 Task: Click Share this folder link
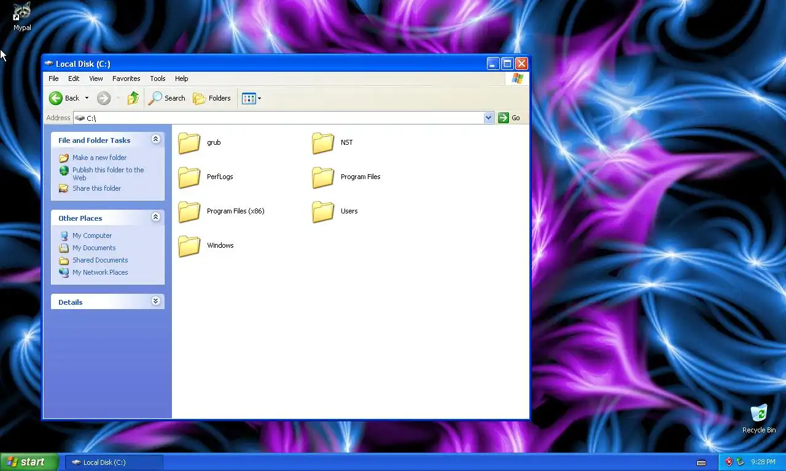[96, 188]
